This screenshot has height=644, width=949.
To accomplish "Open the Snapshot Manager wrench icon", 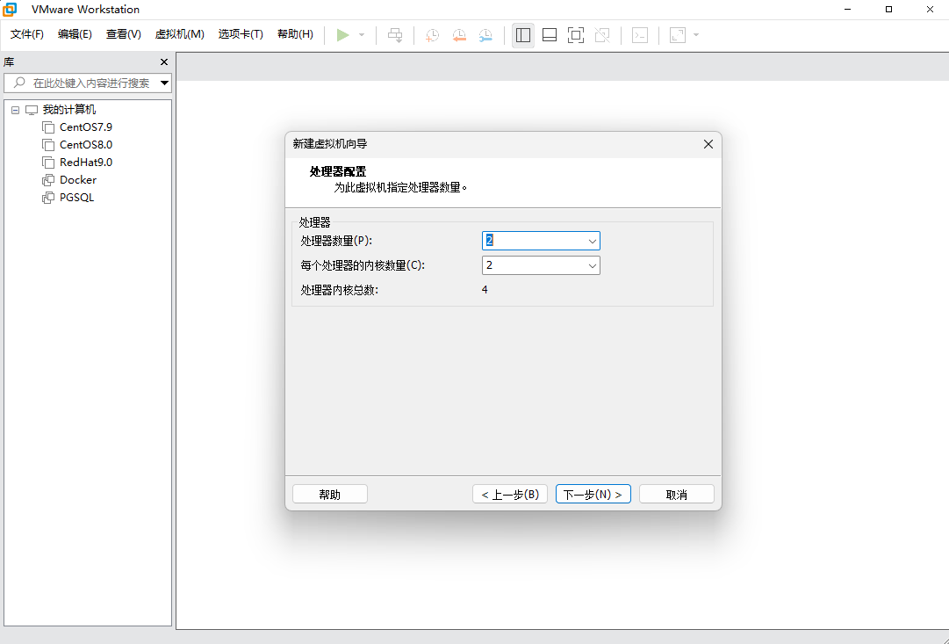I will [485, 35].
